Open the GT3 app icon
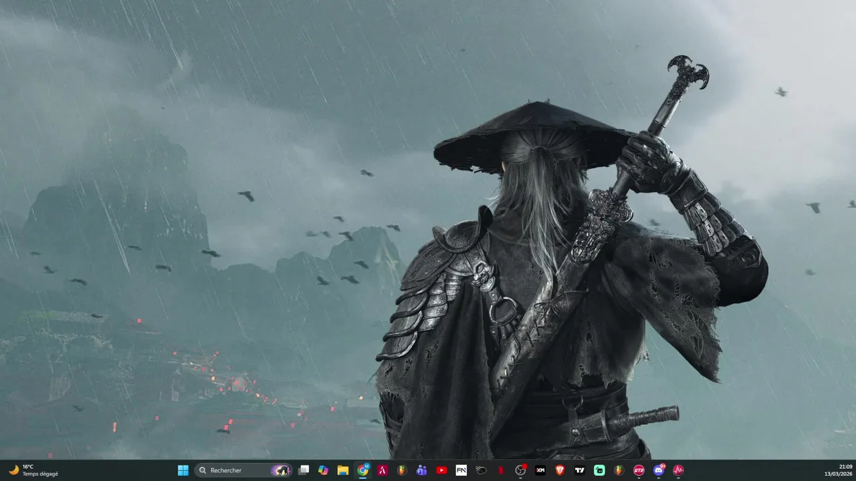 639,470
